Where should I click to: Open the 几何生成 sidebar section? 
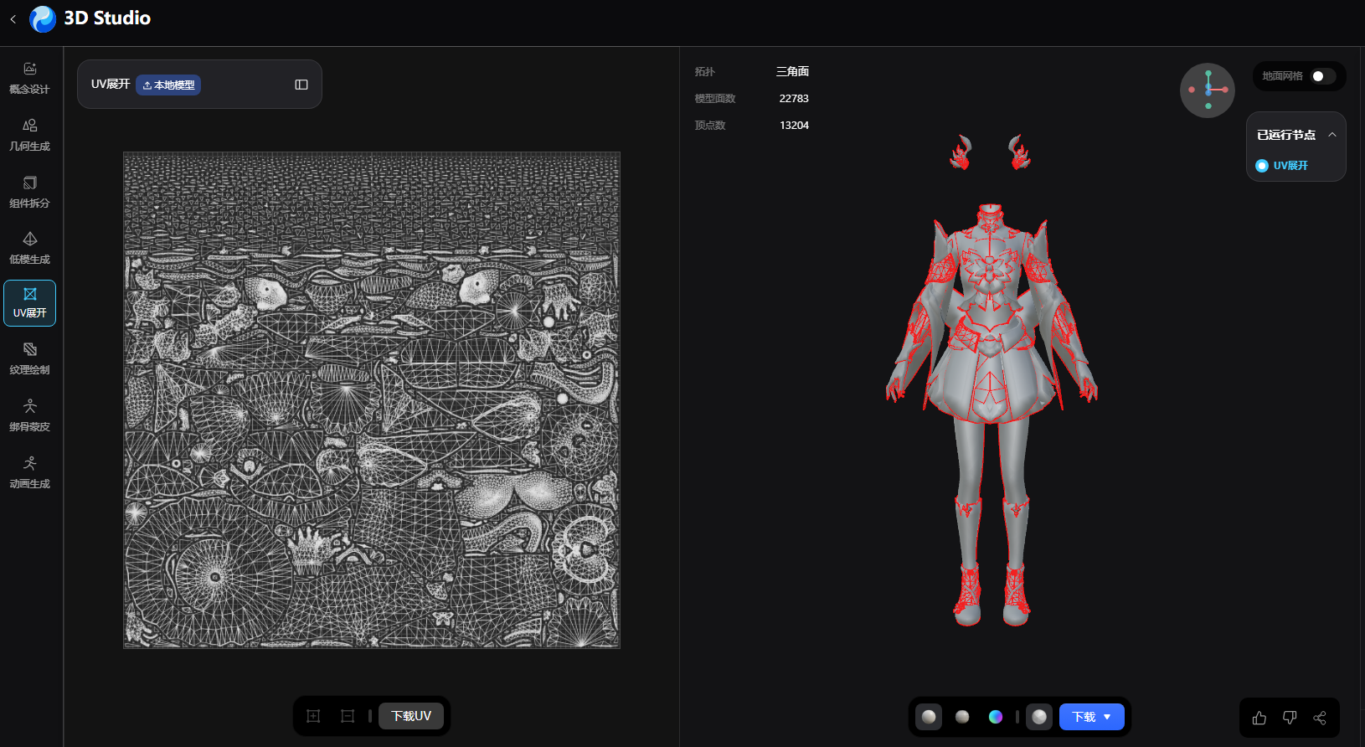pos(30,135)
